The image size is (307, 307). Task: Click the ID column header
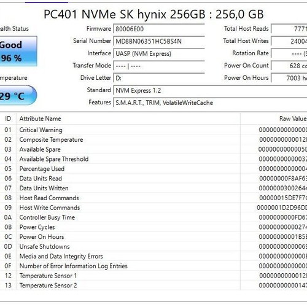coord(8,119)
